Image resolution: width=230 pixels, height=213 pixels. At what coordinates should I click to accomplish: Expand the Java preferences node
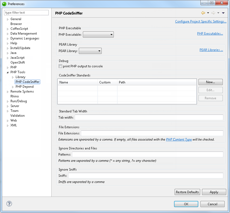point(8,53)
